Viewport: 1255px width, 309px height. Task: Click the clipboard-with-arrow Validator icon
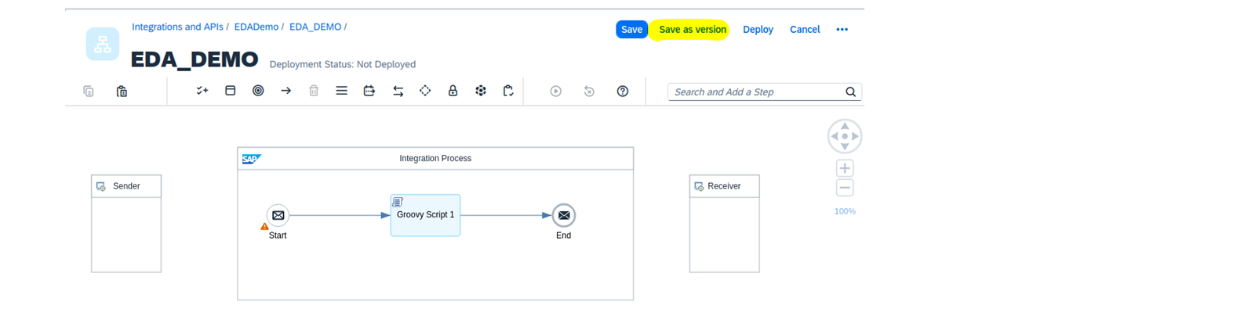tap(508, 91)
